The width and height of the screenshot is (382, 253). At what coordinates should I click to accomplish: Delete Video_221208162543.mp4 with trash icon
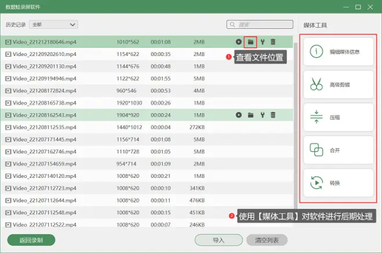[273, 115]
